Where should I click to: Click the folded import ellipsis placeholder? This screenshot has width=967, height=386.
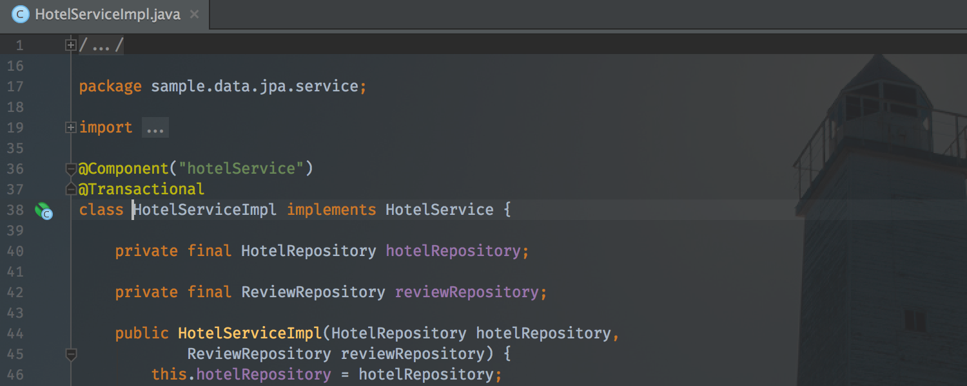click(155, 128)
